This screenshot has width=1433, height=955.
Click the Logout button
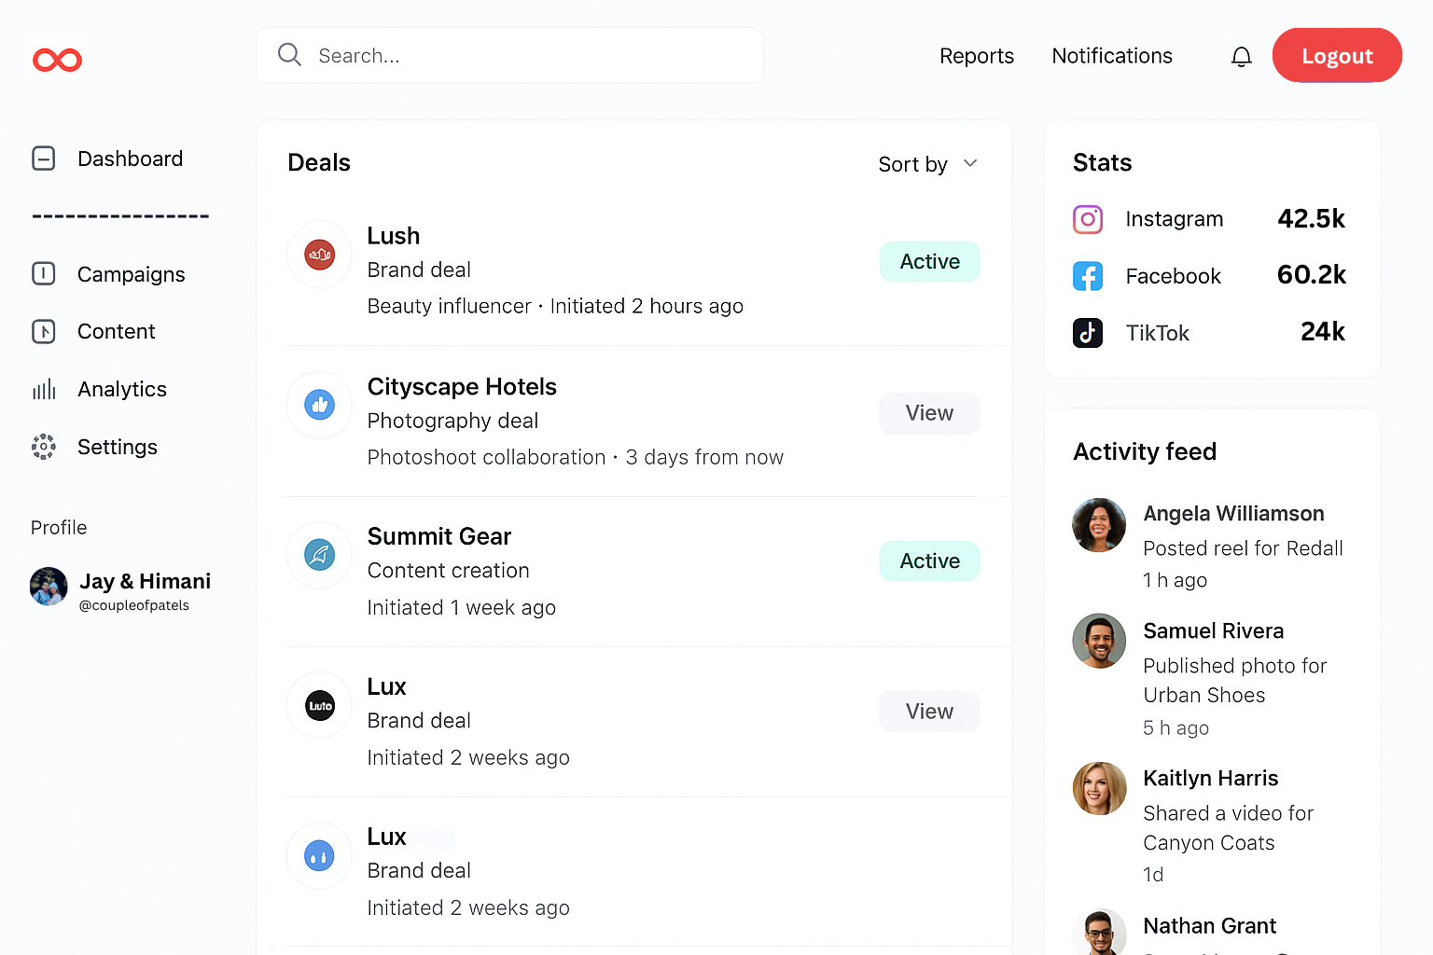click(1337, 55)
